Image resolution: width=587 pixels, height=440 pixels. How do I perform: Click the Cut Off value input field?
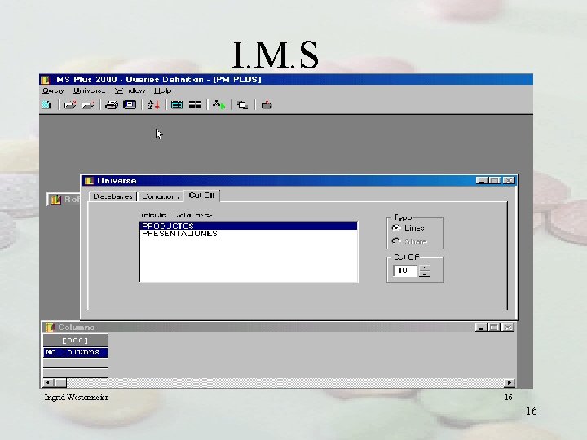tap(405, 271)
